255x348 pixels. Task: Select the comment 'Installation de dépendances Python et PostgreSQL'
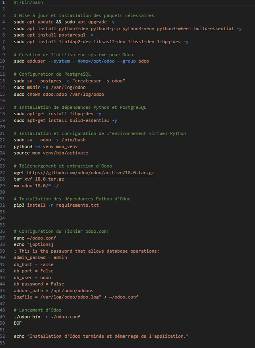pos(80,107)
